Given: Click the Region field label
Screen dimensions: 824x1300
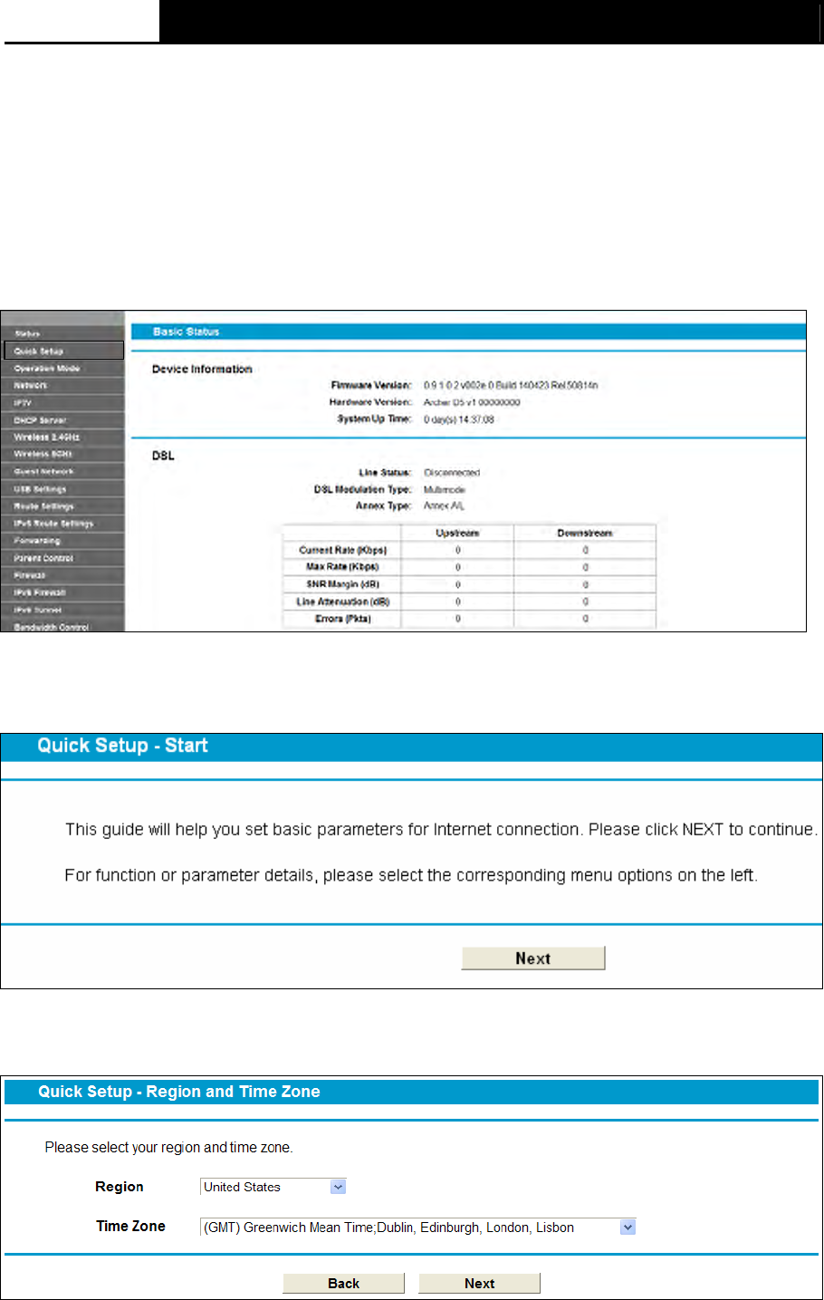Looking at the screenshot, I should click(x=120, y=1187).
